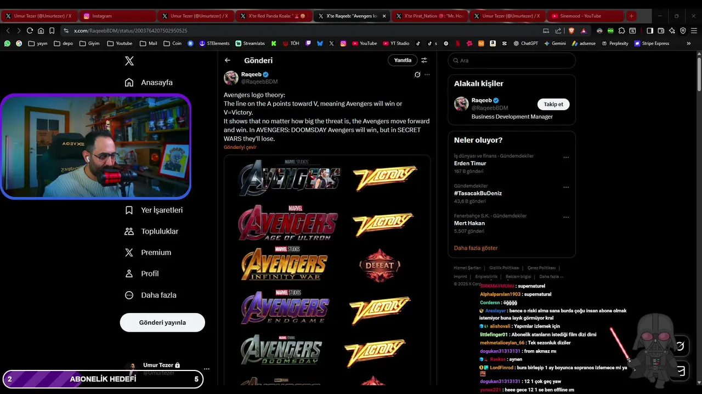The width and height of the screenshot is (702, 394).
Task: Click Gönderi yayınla button
Action: (x=162, y=322)
